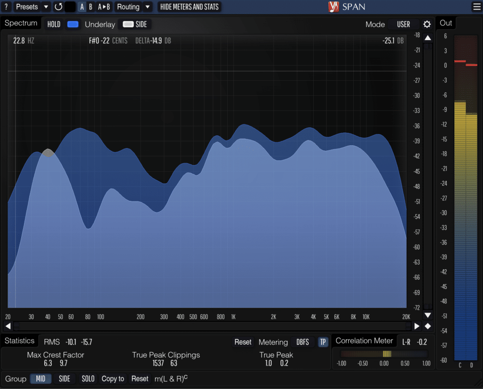
Task: Click the Correlation Meter tab label
Action: pyautogui.click(x=364, y=340)
